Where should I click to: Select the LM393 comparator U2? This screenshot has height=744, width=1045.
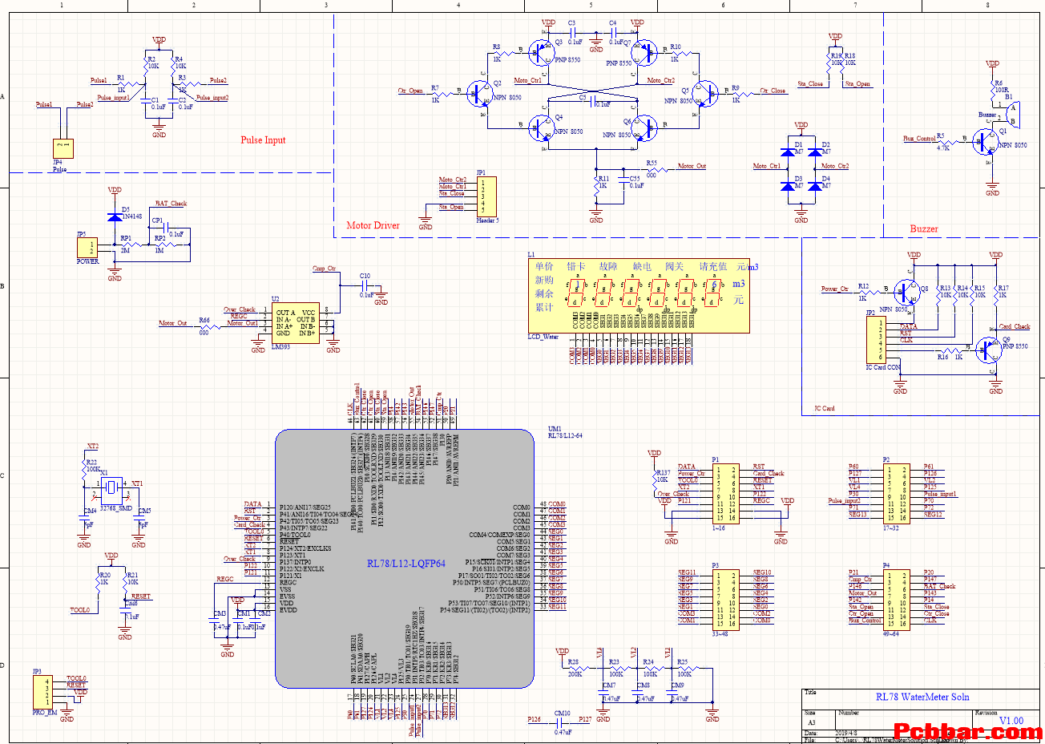point(296,324)
